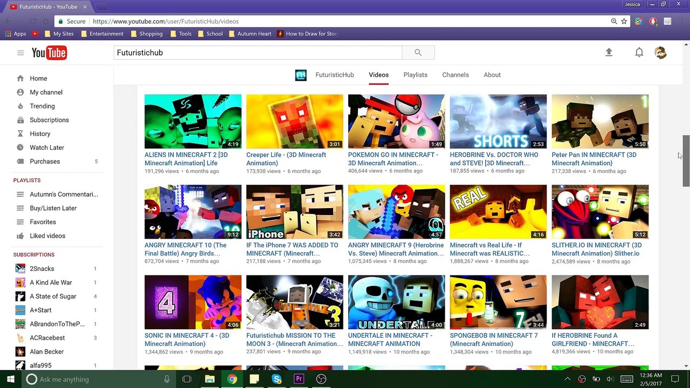This screenshot has height=388, width=690.
Task: Open File Explorer from the taskbar
Action: pos(210,379)
